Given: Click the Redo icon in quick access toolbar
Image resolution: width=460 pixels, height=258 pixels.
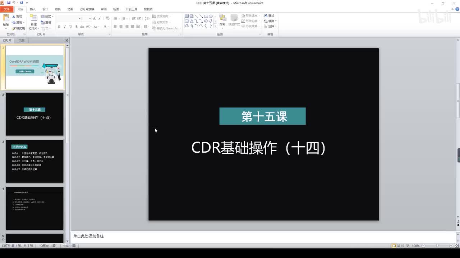Looking at the screenshot, I should (22, 3).
